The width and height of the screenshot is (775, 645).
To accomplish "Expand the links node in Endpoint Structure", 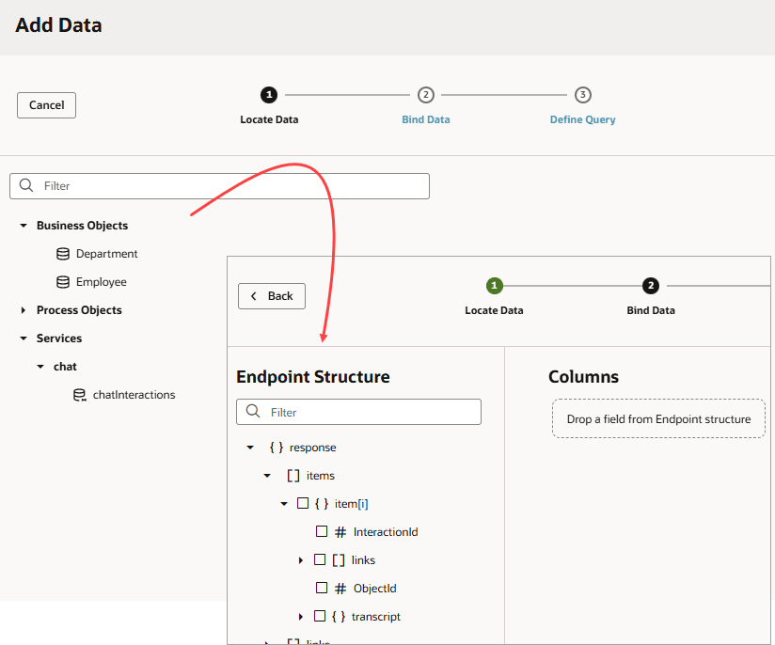I will coord(302,559).
